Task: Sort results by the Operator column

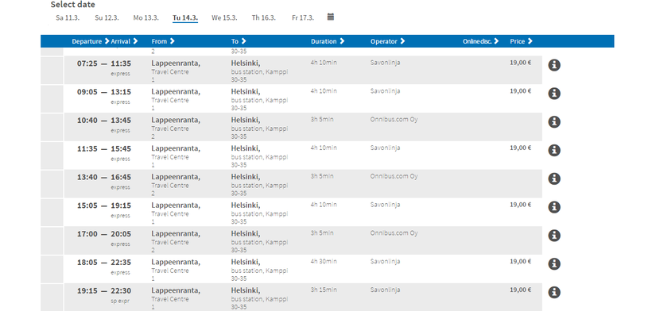Action: (x=387, y=41)
